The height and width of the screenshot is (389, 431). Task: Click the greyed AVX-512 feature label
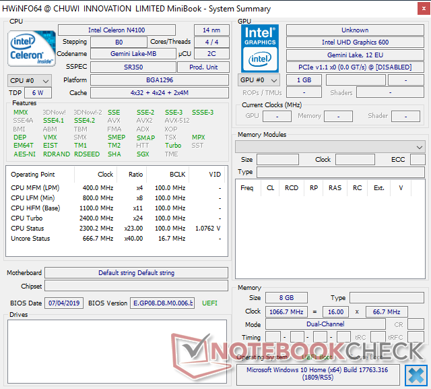[176, 120]
